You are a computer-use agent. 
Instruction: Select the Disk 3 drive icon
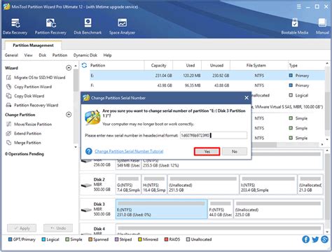(x=86, y=210)
